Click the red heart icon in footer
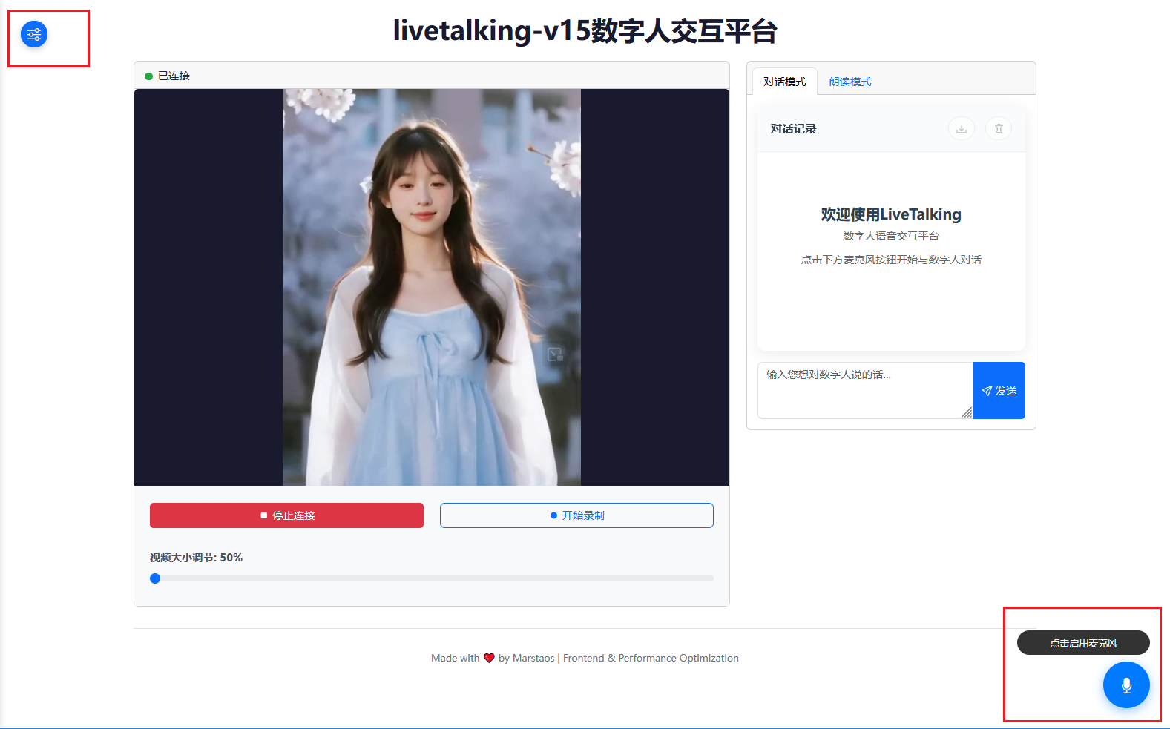The image size is (1170, 729). (489, 658)
